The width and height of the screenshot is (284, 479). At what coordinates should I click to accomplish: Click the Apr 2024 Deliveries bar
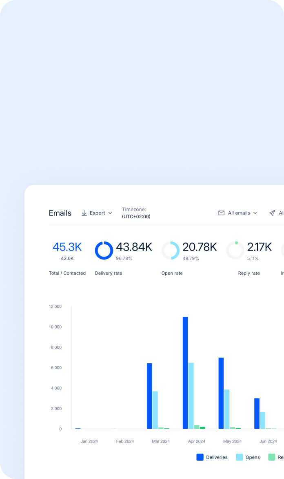(x=185, y=373)
